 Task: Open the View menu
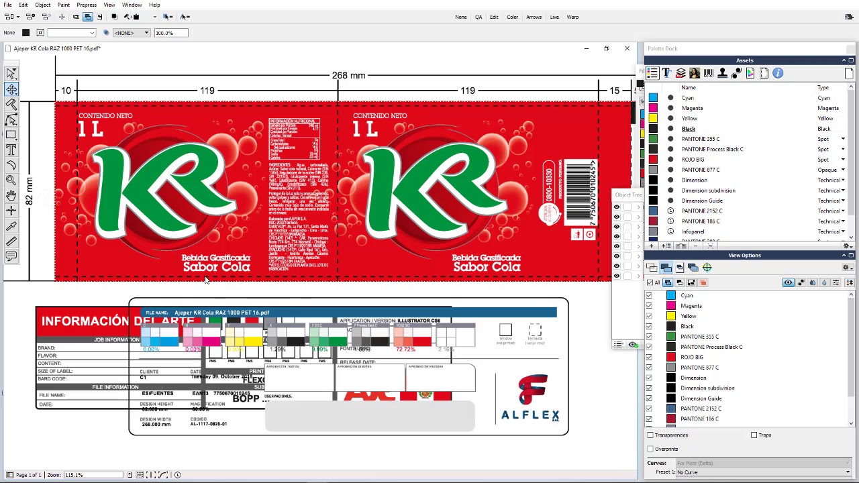click(109, 5)
